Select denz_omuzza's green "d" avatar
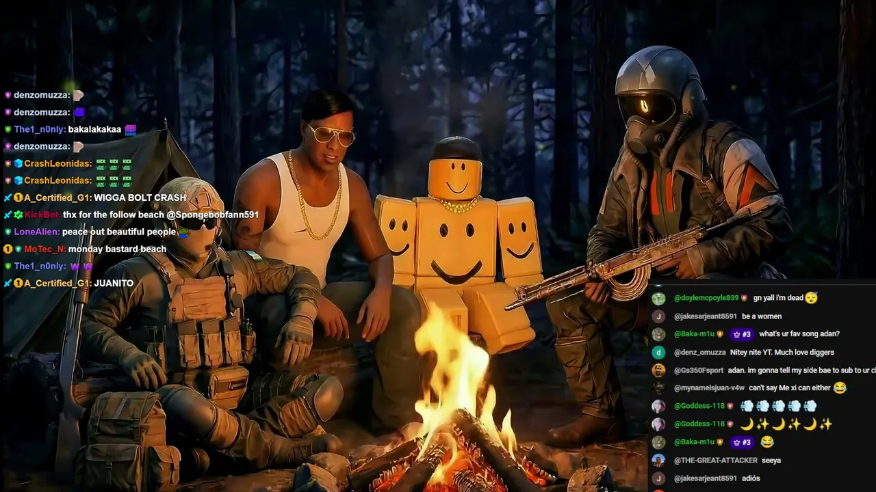 [x=658, y=353]
